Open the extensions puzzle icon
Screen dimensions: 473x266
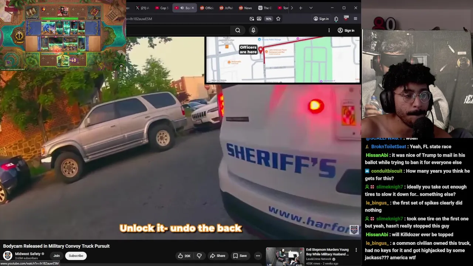pyautogui.click(x=336, y=19)
